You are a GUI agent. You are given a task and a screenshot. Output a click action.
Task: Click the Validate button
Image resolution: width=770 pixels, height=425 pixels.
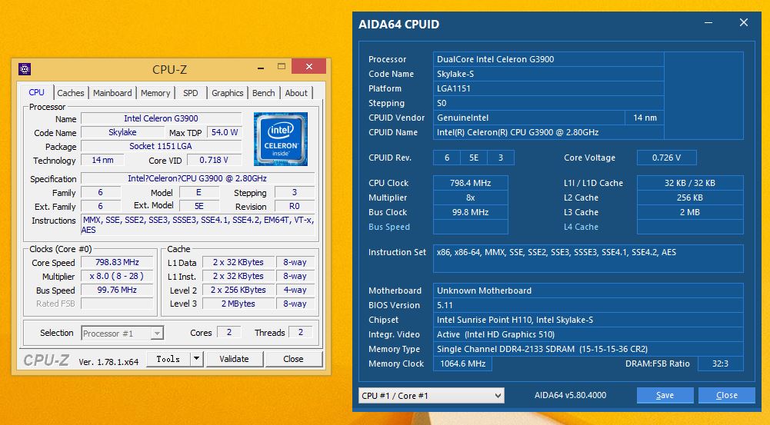pos(235,359)
